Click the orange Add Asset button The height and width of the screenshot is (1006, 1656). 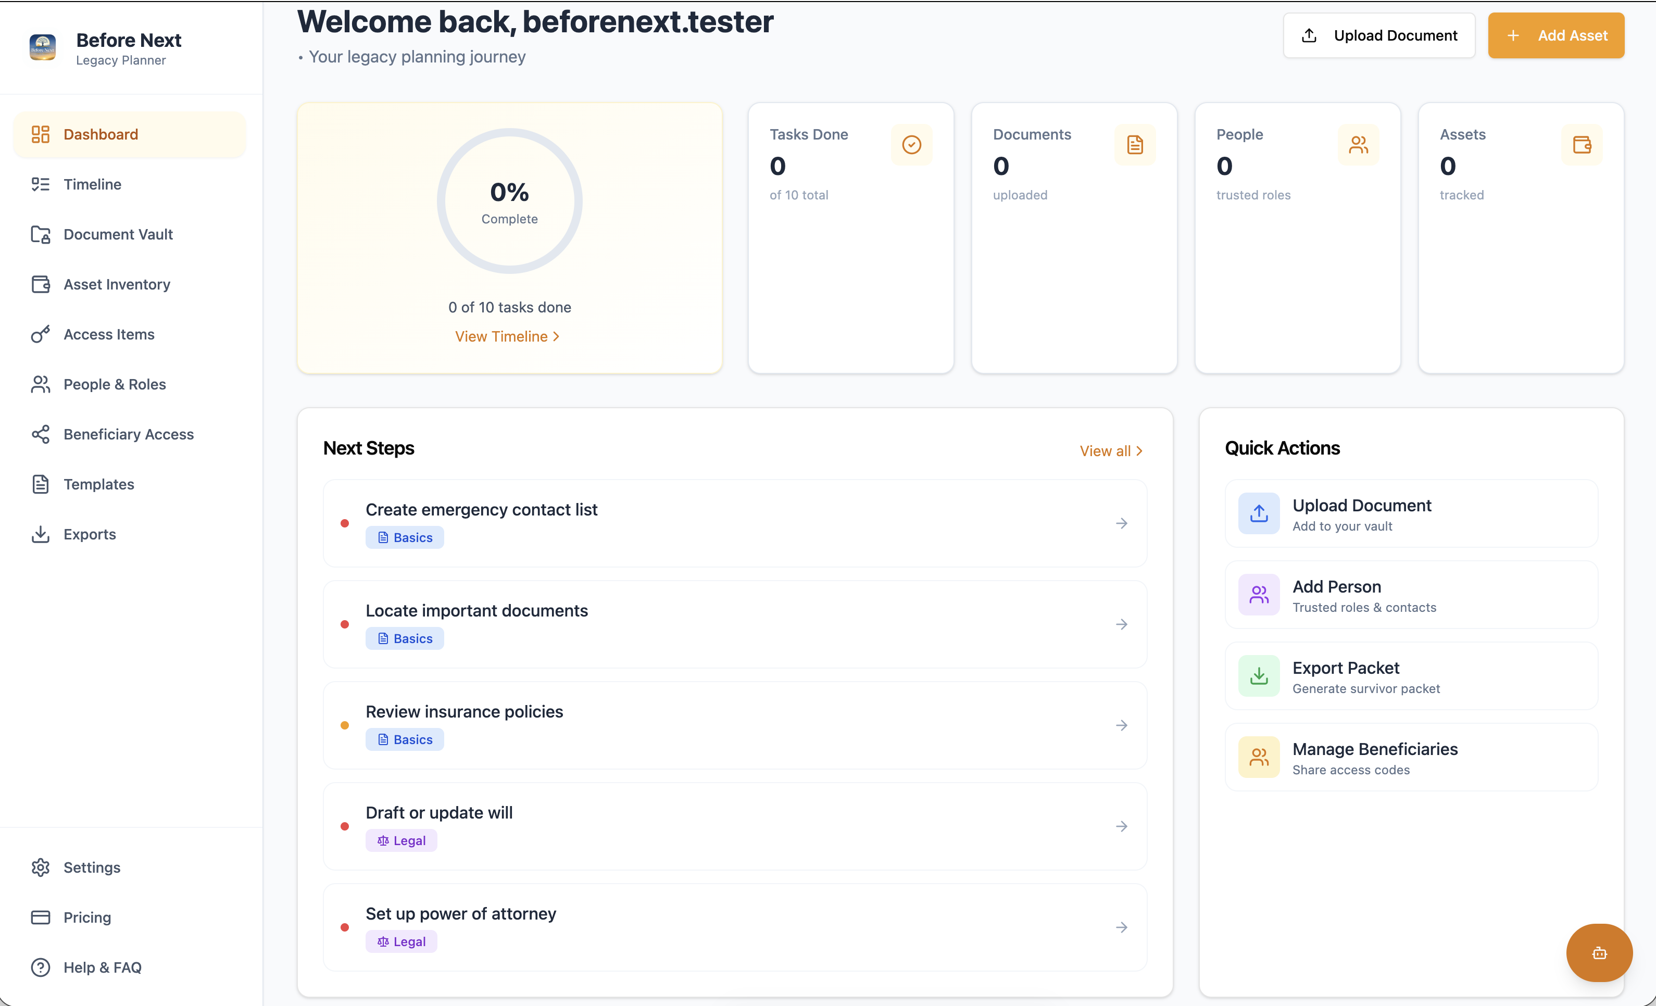(x=1556, y=35)
